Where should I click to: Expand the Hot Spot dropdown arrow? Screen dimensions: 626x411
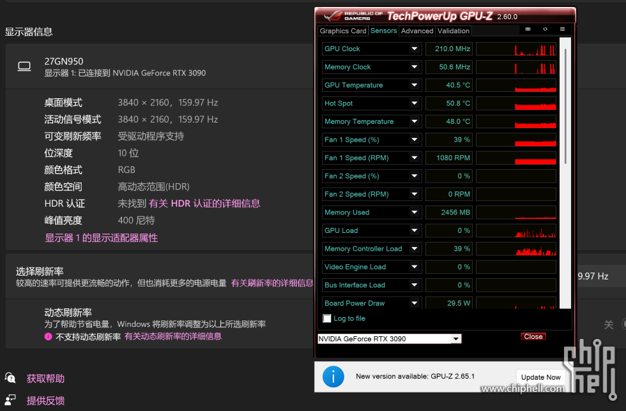pyautogui.click(x=415, y=103)
